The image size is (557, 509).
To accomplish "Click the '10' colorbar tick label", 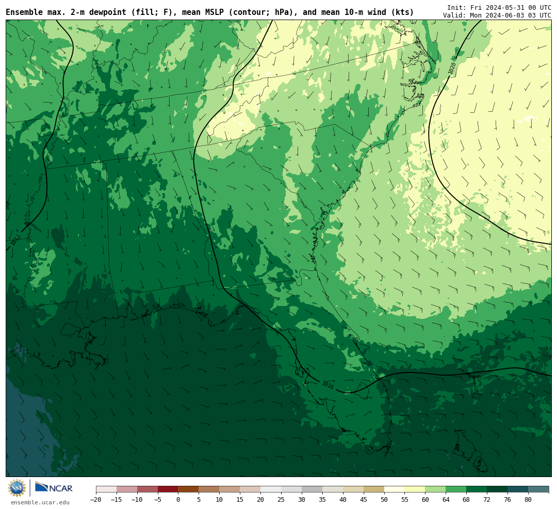I will click(220, 500).
